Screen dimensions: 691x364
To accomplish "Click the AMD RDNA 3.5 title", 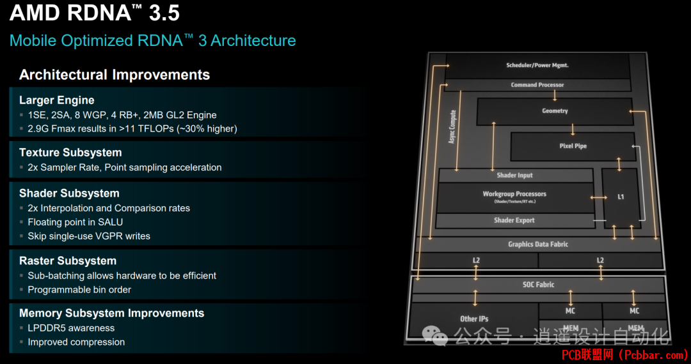I will click(94, 13).
